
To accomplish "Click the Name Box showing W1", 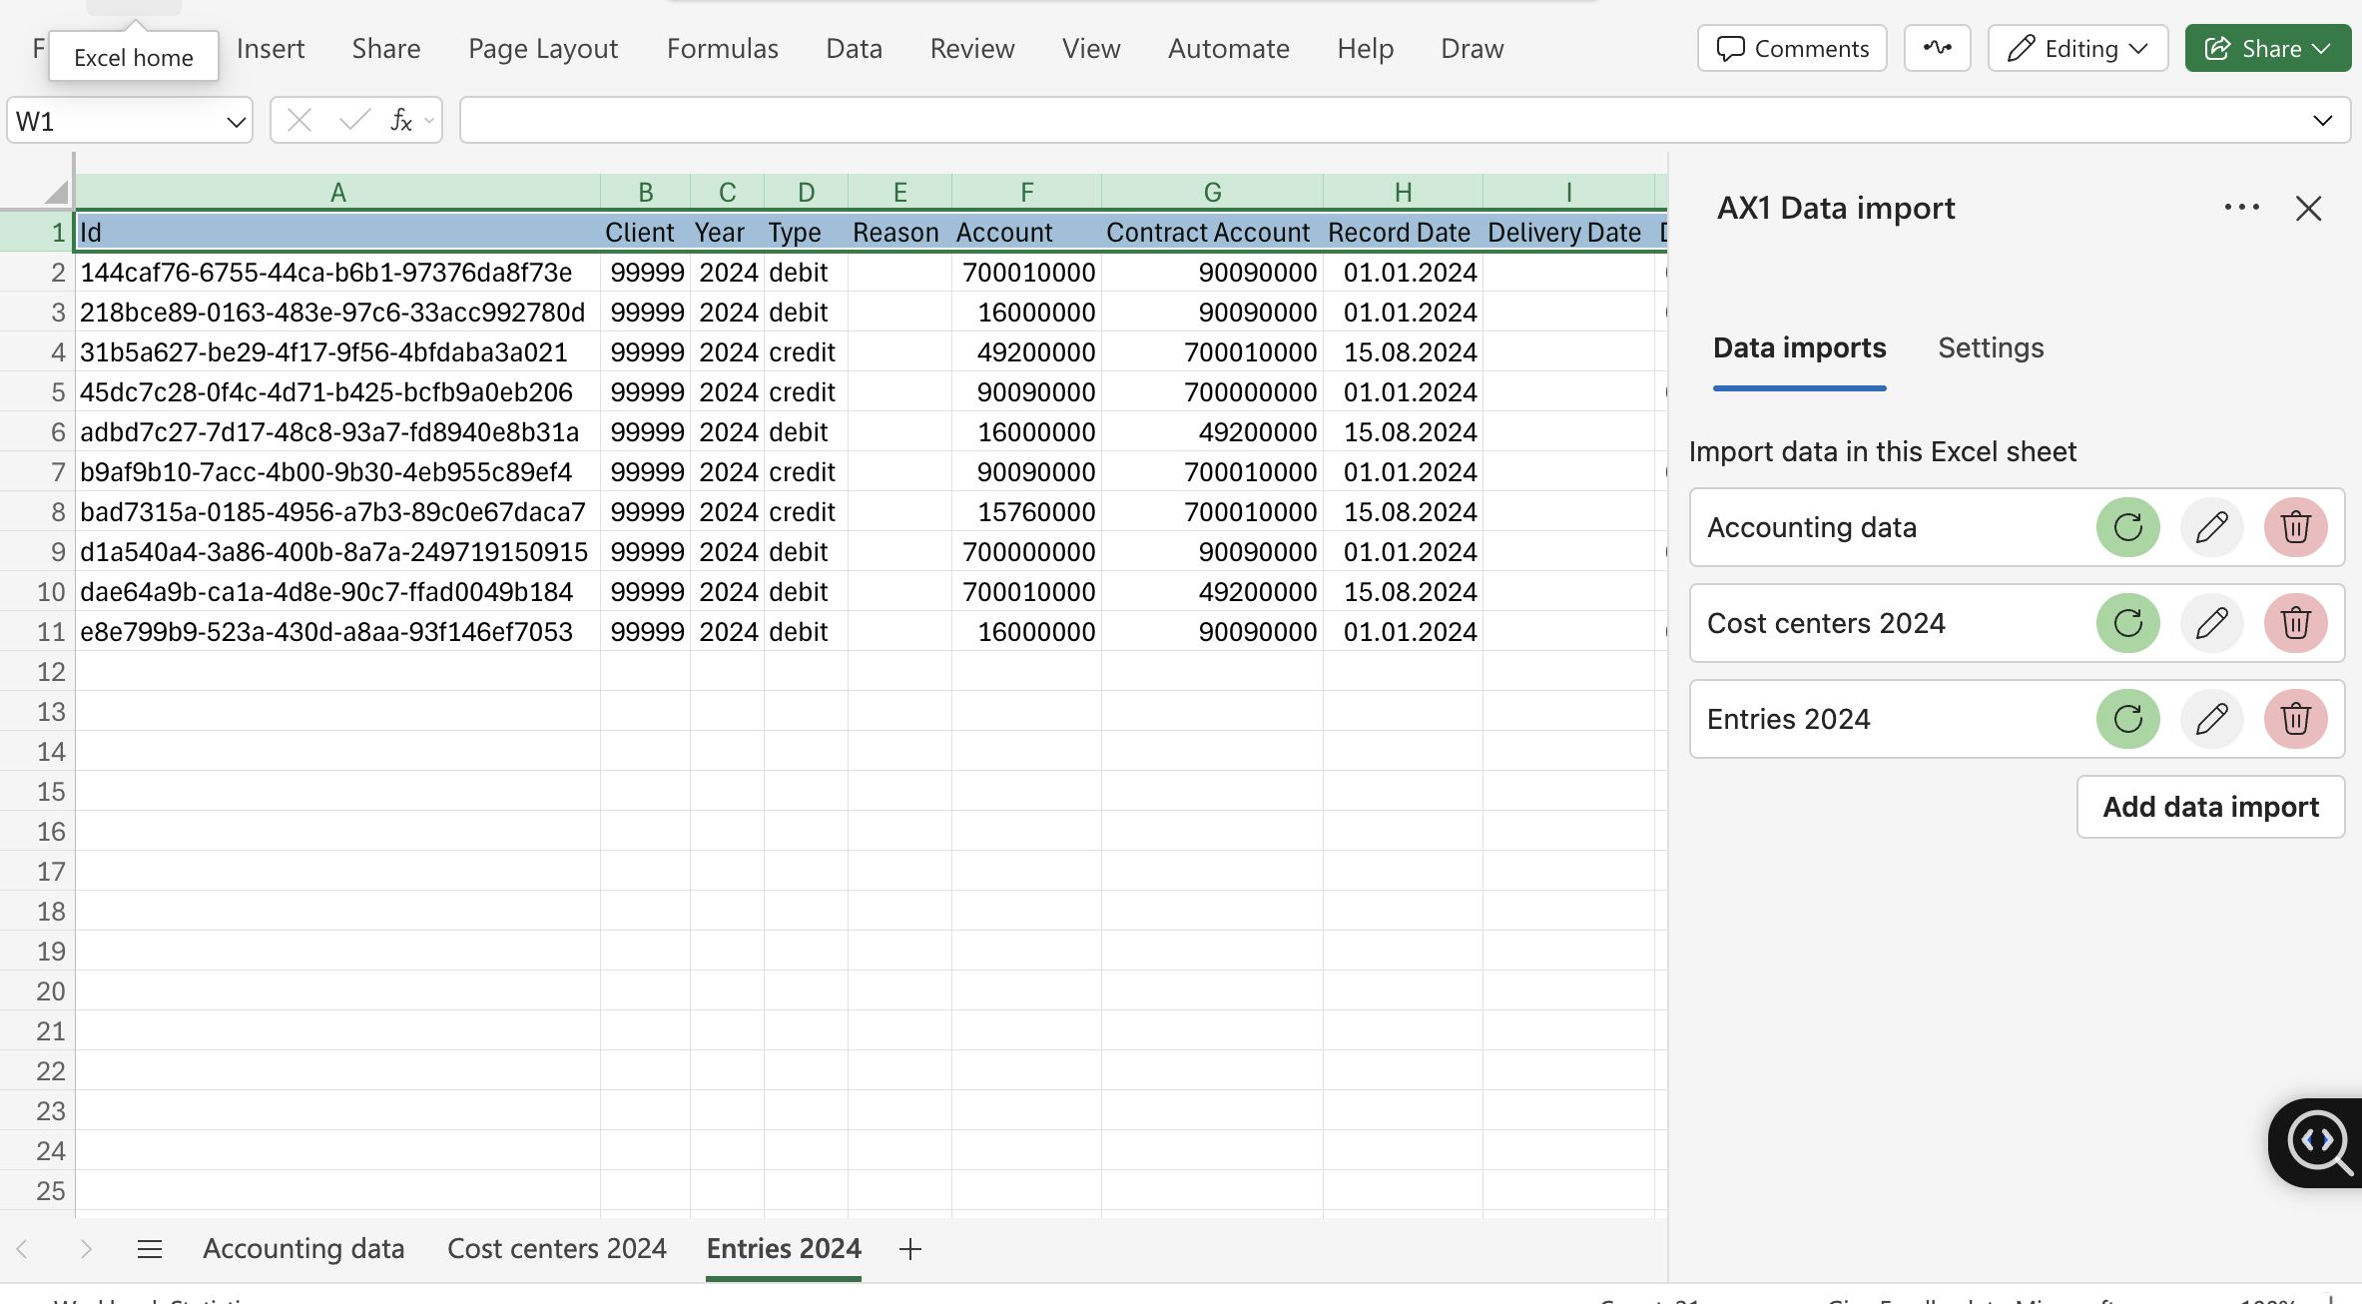I will [x=115, y=122].
